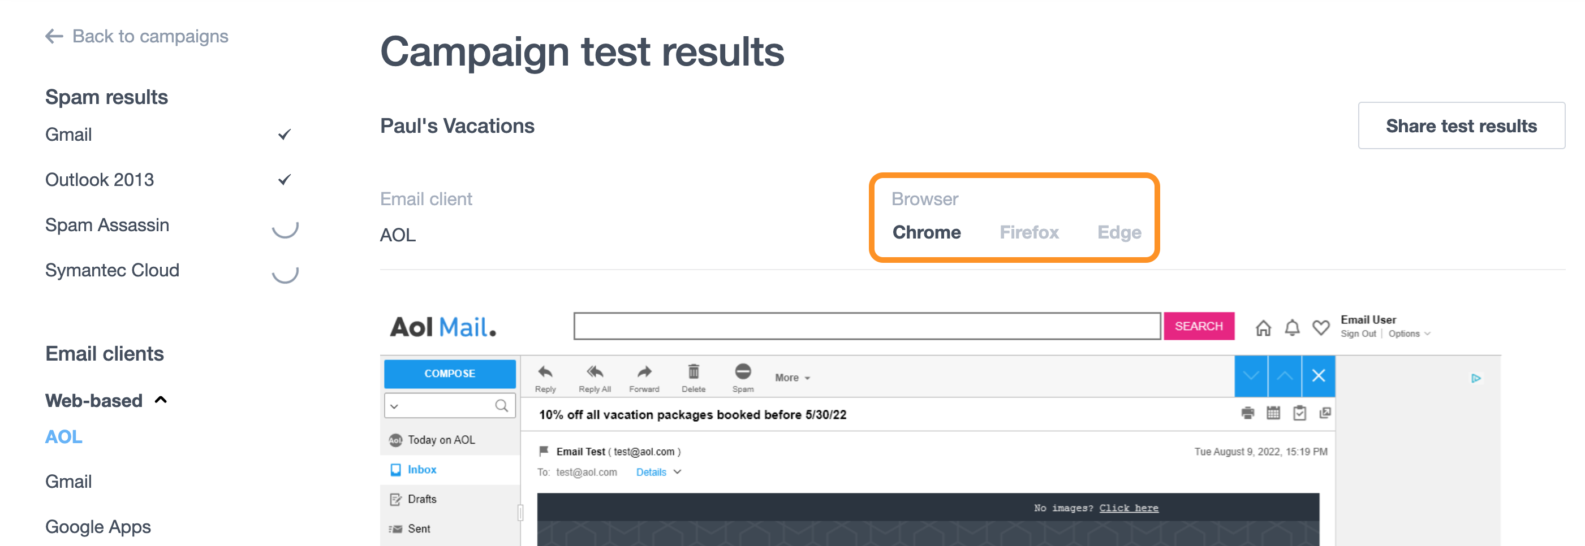The image size is (1585, 546).
Task: Expand the Details chevron under sender
Action: pos(678,471)
